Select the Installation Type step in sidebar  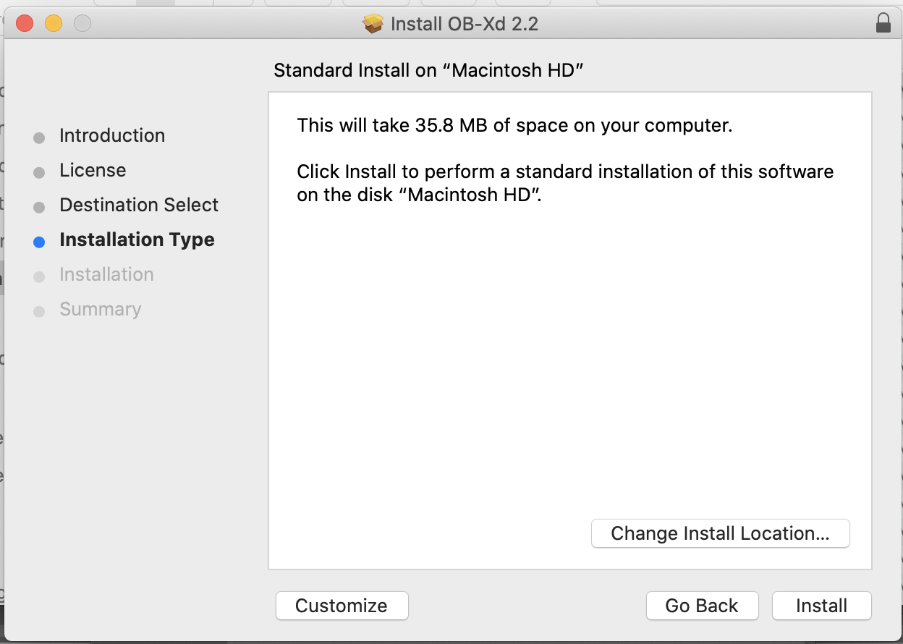point(137,240)
